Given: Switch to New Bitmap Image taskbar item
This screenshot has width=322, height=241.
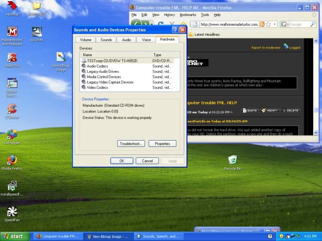Looking at the screenshot, I should (x=109, y=237).
